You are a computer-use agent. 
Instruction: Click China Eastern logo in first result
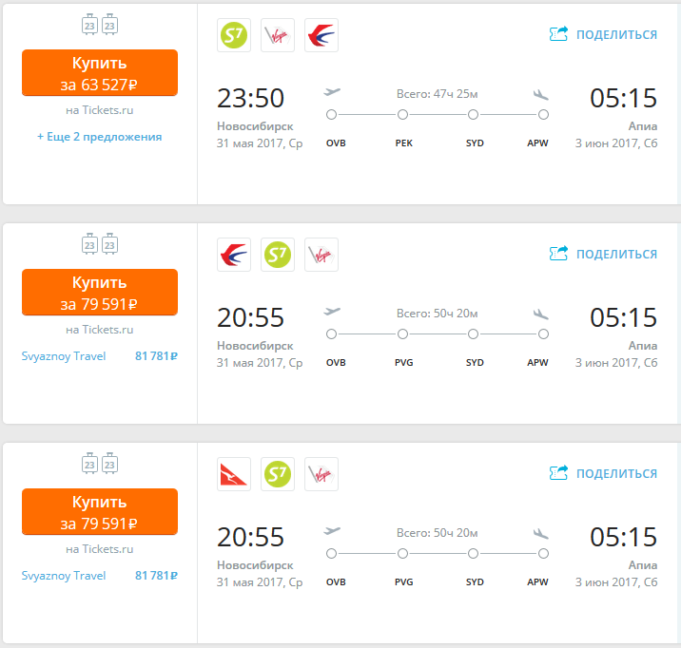pos(321,35)
